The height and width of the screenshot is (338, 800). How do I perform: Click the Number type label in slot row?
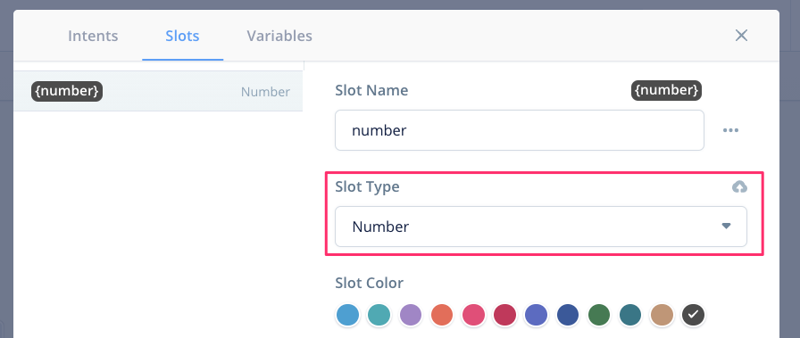tap(265, 92)
